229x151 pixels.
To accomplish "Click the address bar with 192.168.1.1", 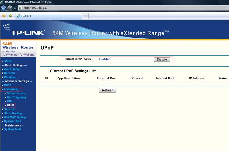I will 123,8.
